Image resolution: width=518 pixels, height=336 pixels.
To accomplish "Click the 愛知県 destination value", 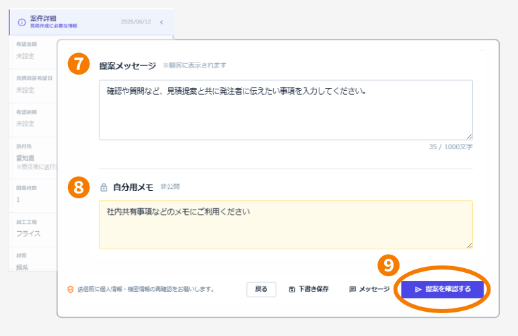I will (26, 159).
